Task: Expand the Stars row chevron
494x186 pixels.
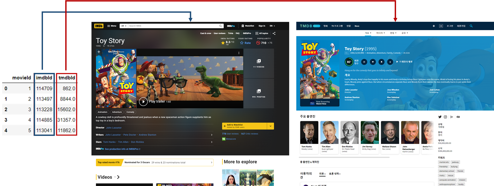Action: [212, 142]
